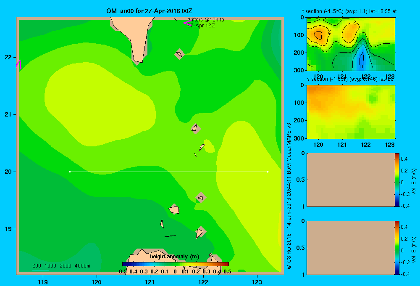This screenshot has width=420, height=286.
Task: Click the cyan depth-contour sample line under the legend
Action: (x=40, y=270)
